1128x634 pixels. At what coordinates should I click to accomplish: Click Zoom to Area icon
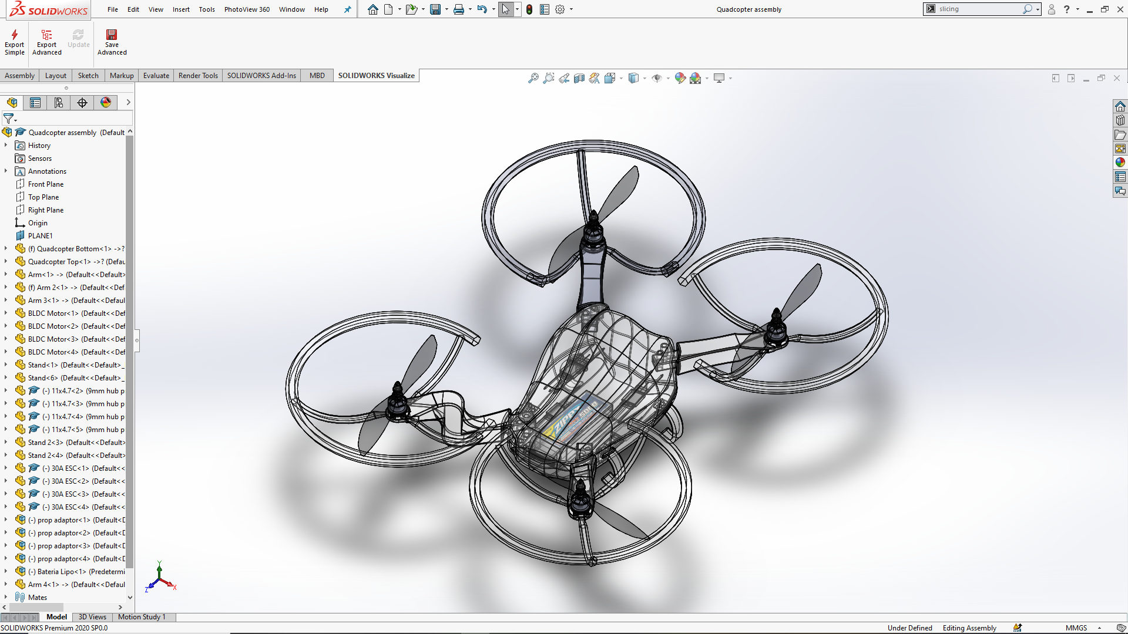tap(549, 78)
